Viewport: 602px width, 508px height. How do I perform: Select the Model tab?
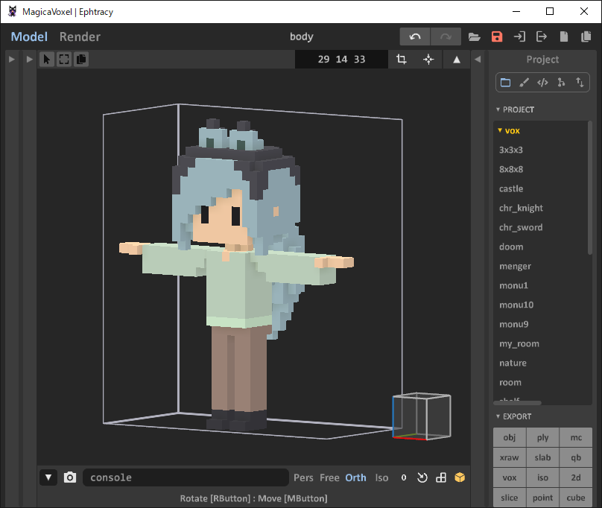tap(29, 36)
